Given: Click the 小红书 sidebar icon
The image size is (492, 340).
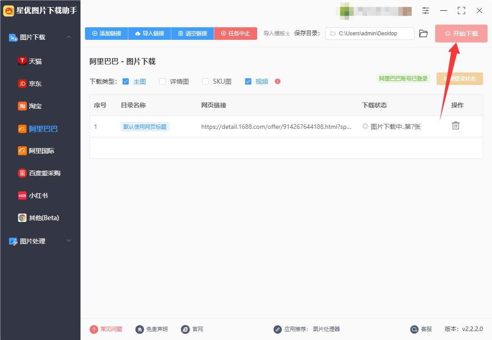Looking at the screenshot, I should [22, 195].
